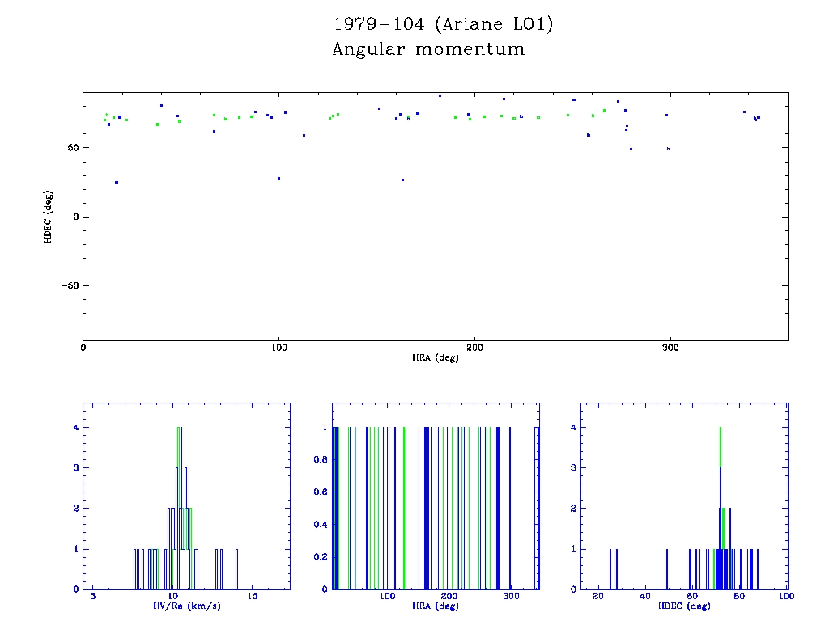Click the low blue point near HRA 100

pos(278,178)
